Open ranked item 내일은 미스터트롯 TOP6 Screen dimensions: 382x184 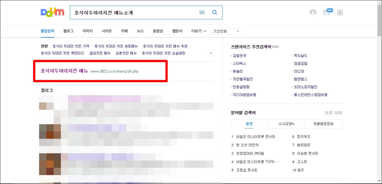coord(257,162)
